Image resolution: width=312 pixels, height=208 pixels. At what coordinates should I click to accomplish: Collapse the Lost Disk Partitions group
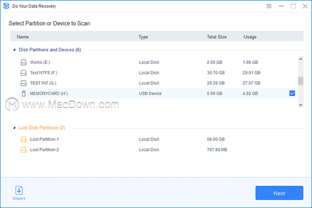click(14, 128)
